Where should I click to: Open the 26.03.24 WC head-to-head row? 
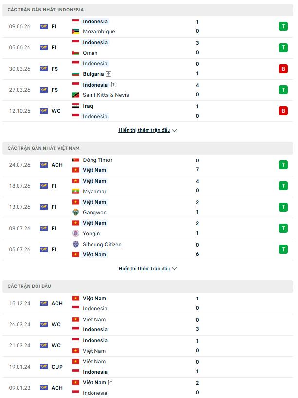(148, 325)
